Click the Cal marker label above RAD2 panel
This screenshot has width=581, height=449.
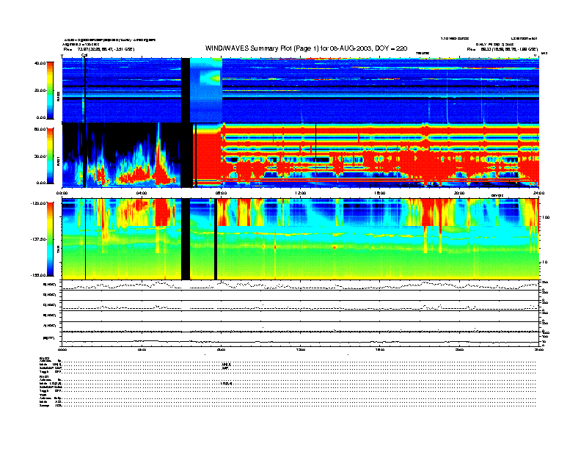click(84, 55)
